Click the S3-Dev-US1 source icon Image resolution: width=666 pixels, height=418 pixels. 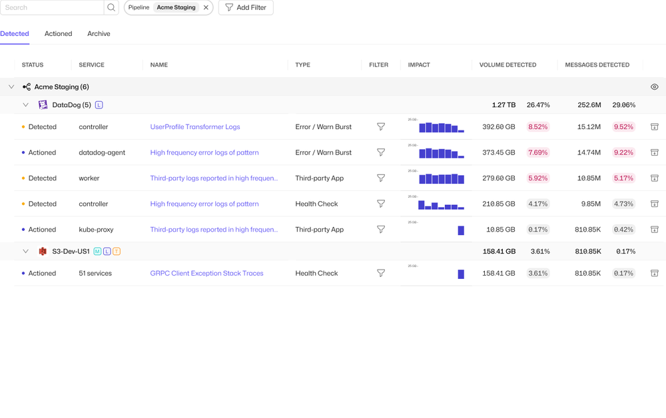pos(42,252)
